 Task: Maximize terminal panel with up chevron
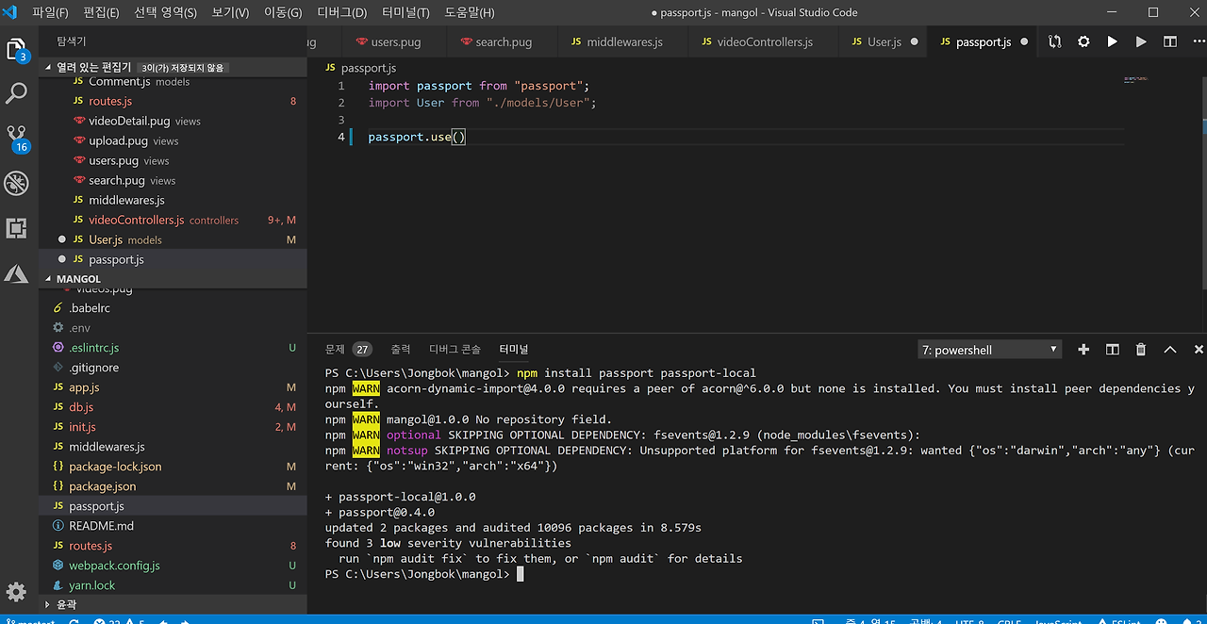[1170, 350]
